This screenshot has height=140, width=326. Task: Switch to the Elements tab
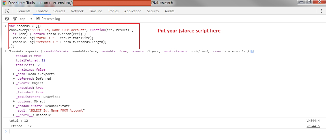coord(24,11)
